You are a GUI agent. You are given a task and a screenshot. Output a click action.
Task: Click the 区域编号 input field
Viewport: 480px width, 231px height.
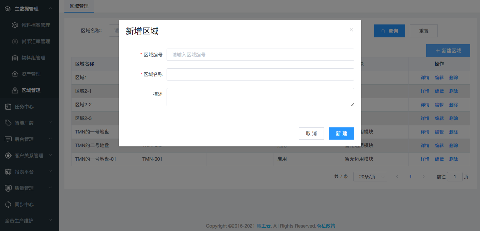pyautogui.click(x=260, y=55)
